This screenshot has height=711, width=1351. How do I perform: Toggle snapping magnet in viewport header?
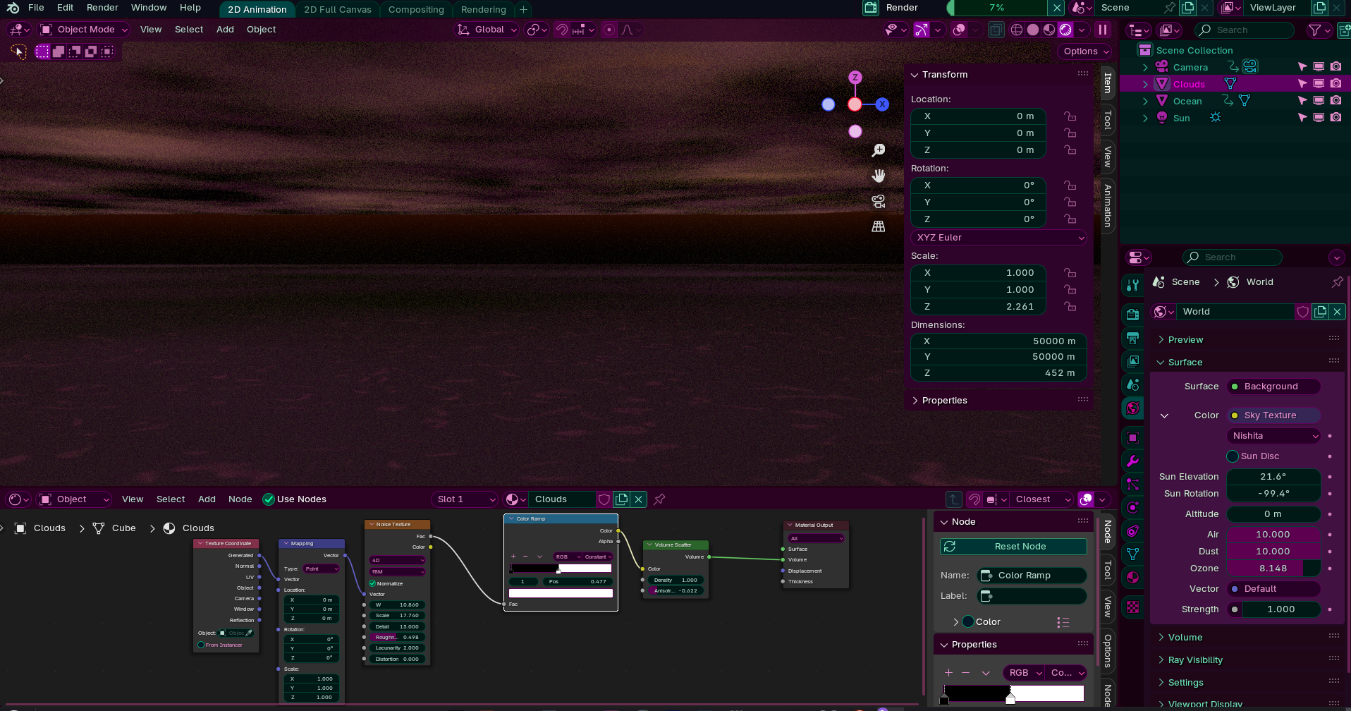pos(562,30)
